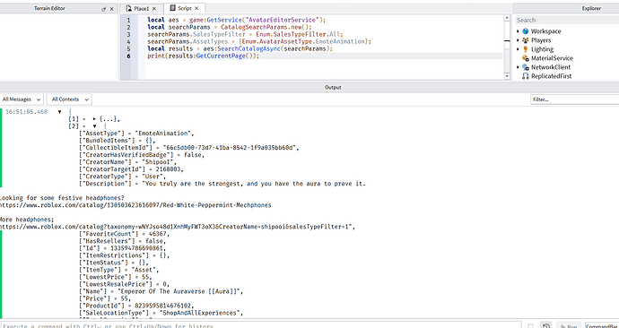
Task: Click the Output panel title
Action: click(333, 88)
